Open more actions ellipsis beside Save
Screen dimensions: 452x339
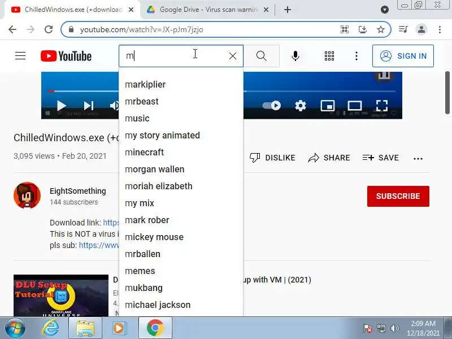[418, 158]
